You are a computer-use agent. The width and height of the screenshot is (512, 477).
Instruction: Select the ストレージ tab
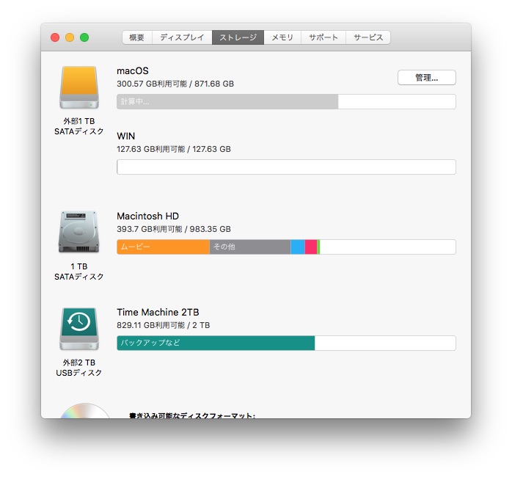[x=238, y=37]
